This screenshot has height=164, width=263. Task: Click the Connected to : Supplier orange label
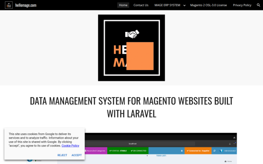pyautogui.click(x=198, y=151)
